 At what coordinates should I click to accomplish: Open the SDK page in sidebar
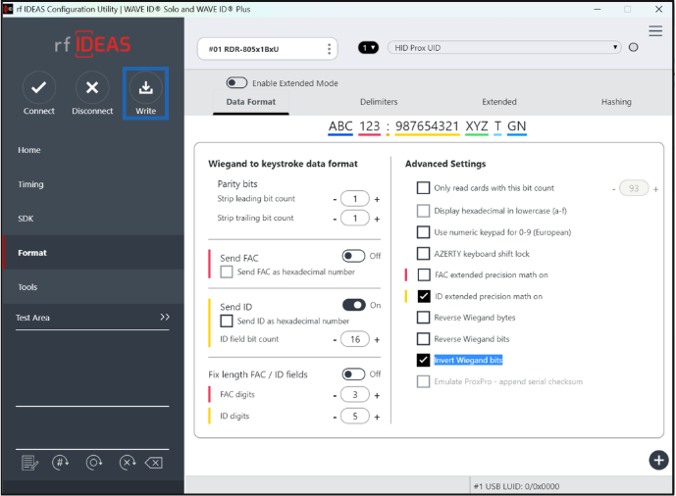point(93,219)
